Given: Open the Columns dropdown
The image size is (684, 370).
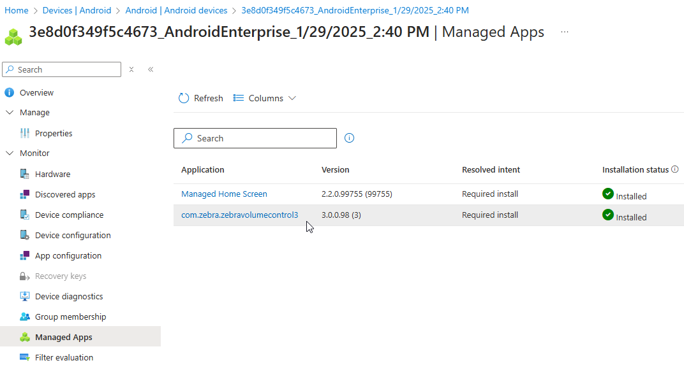Looking at the screenshot, I should (264, 98).
